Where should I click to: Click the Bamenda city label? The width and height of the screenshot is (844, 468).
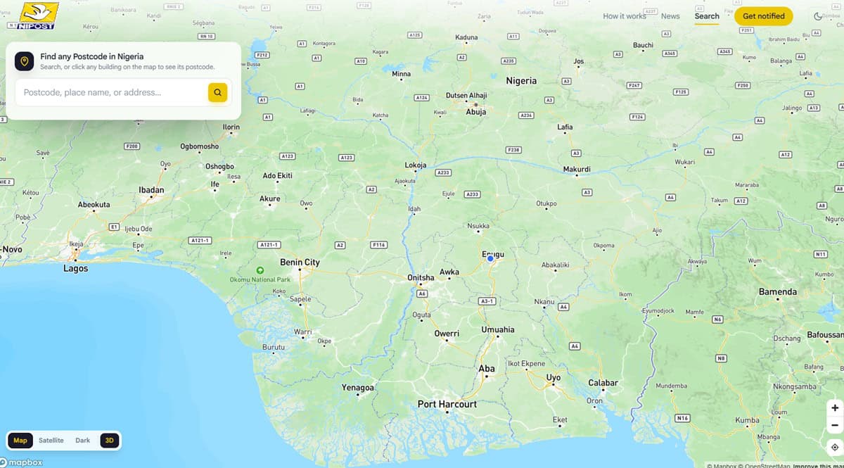tap(778, 291)
